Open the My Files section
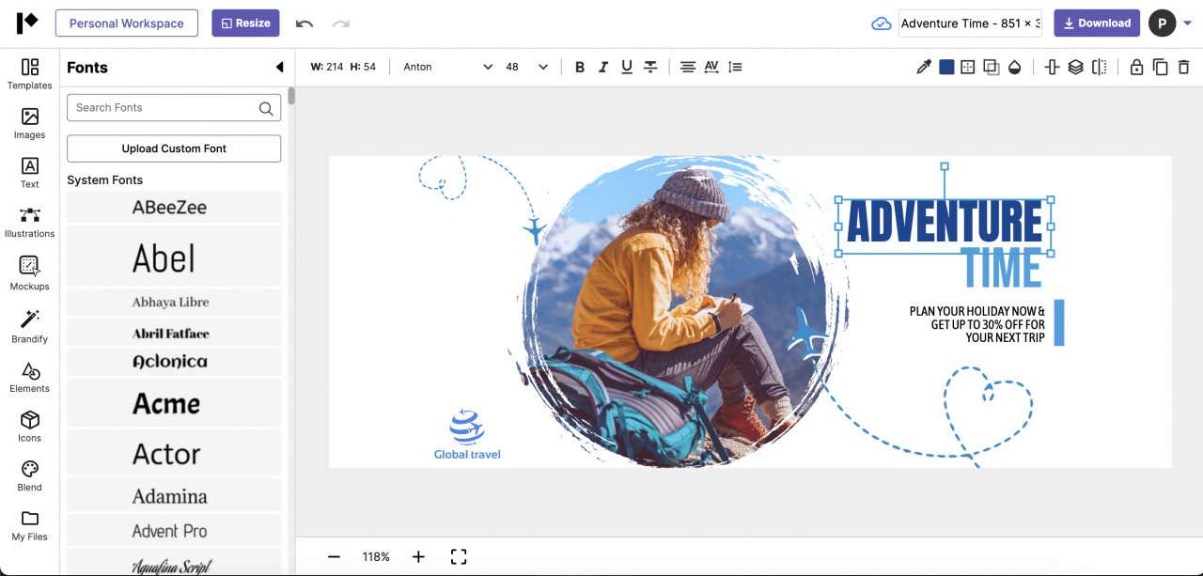The image size is (1203, 576). pos(29,526)
